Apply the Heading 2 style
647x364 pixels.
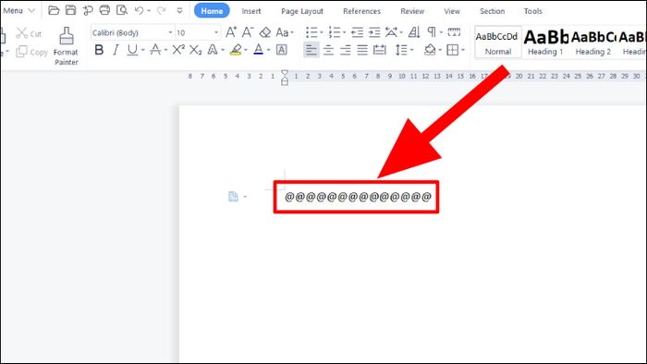click(593, 42)
